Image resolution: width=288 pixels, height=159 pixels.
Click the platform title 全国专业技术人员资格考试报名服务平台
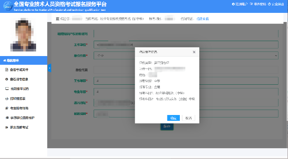[60, 4]
